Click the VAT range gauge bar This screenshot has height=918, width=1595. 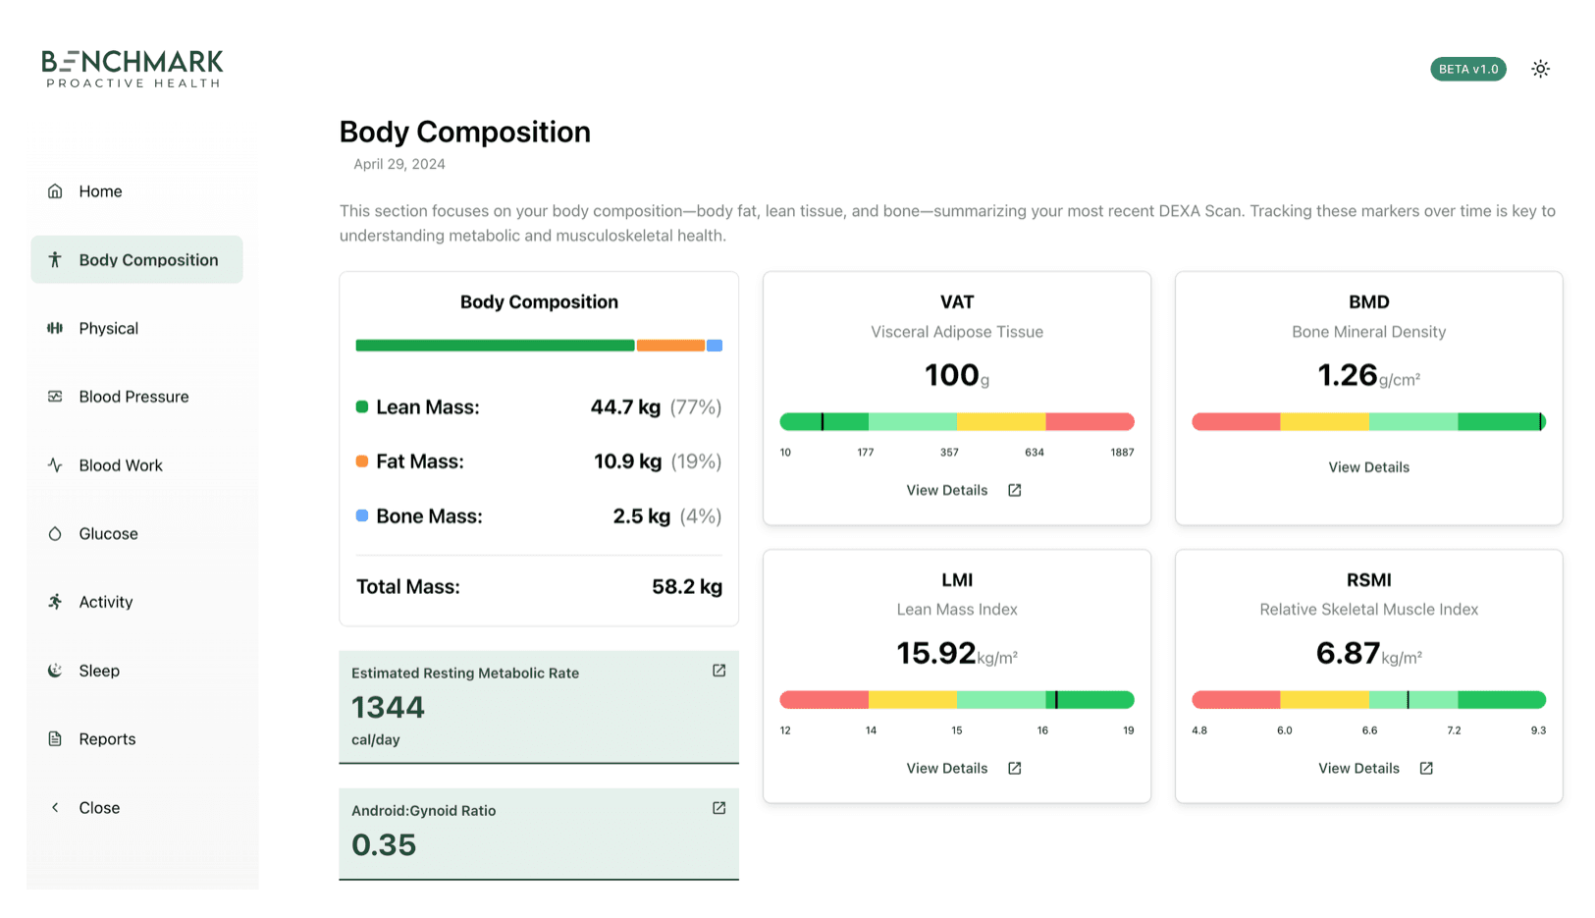957,422
